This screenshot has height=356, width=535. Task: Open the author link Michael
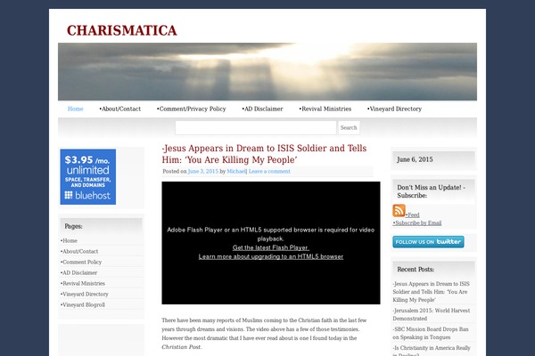tap(236, 172)
